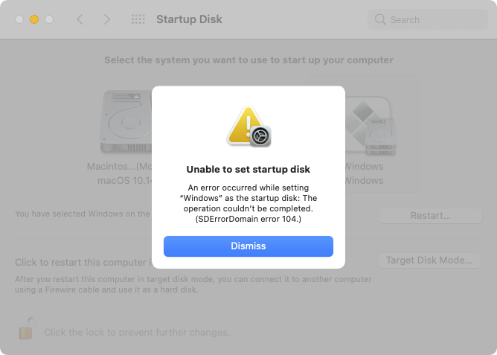The image size is (497, 355).
Task: Show all preferences via grid icon
Action: pos(138,19)
